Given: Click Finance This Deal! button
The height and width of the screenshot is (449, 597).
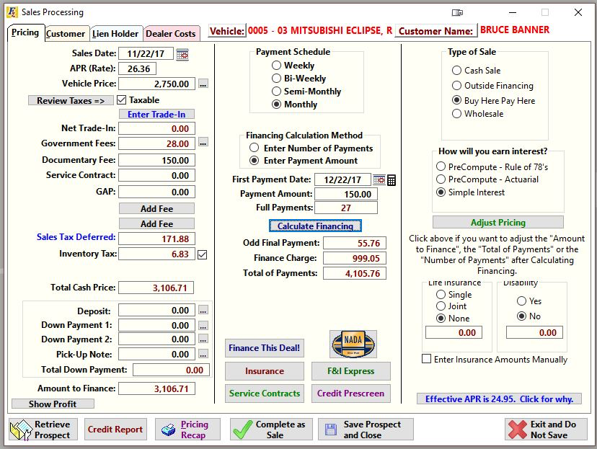Looking at the screenshot, I should [264, 348].
